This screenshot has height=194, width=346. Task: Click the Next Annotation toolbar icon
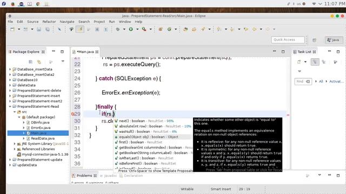pyautogui.click(x=219, y=29)
